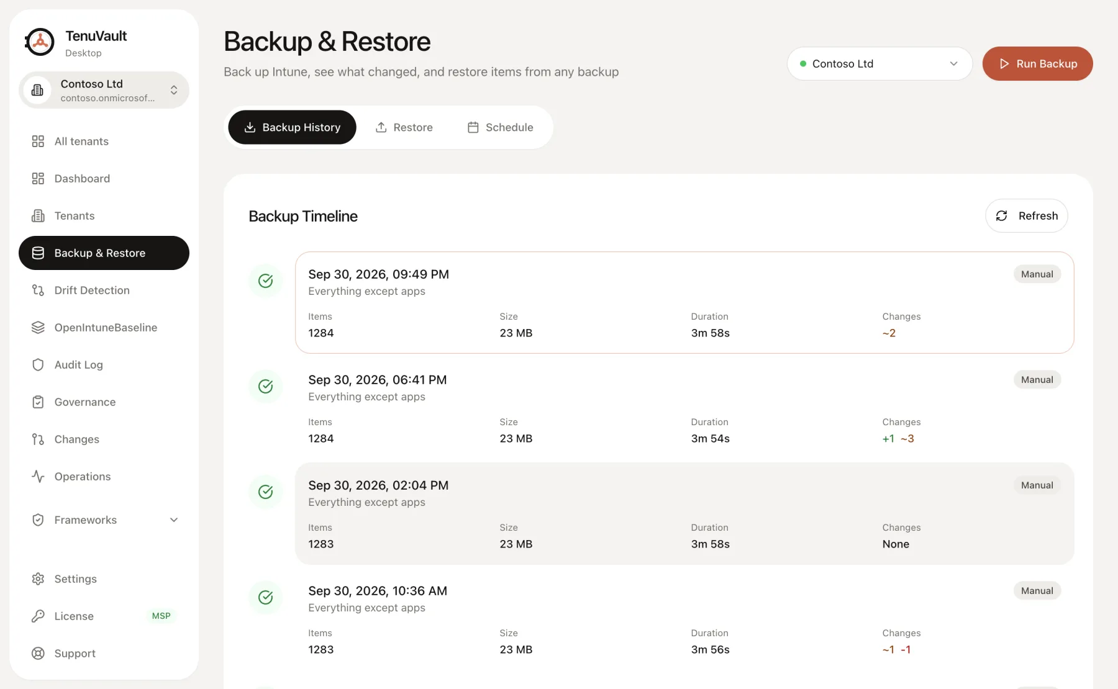Click 'Sep 30, 2026, 06:41 PM' title
This screenshot has width=1118, height=689.
click(x=378, y=380)
